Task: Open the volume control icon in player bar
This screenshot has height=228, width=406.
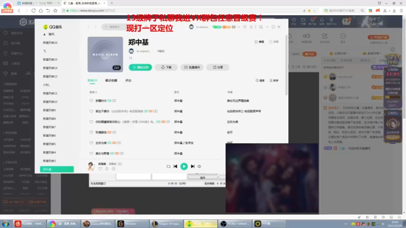Action: pyautogui.click(x=199, y=167)
